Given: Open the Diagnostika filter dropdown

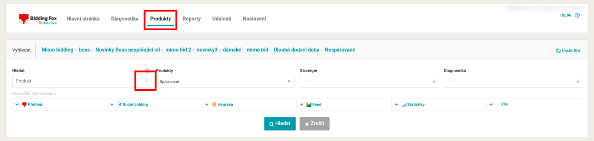Looking at the screenshot, I should coord(513,81).
